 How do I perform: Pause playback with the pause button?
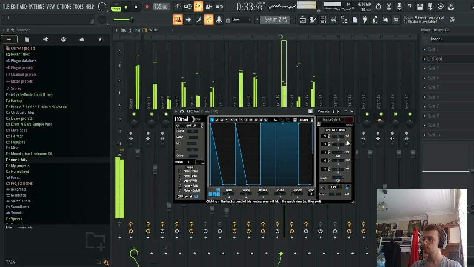tap(126, 7)
